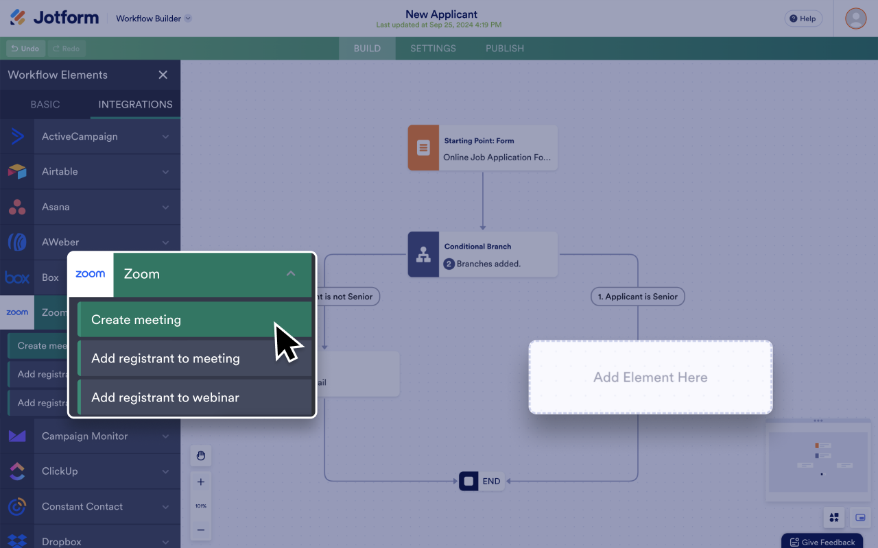Click the shapes icon below the minimap
878x548 pixels.
[x=834, y=518]
